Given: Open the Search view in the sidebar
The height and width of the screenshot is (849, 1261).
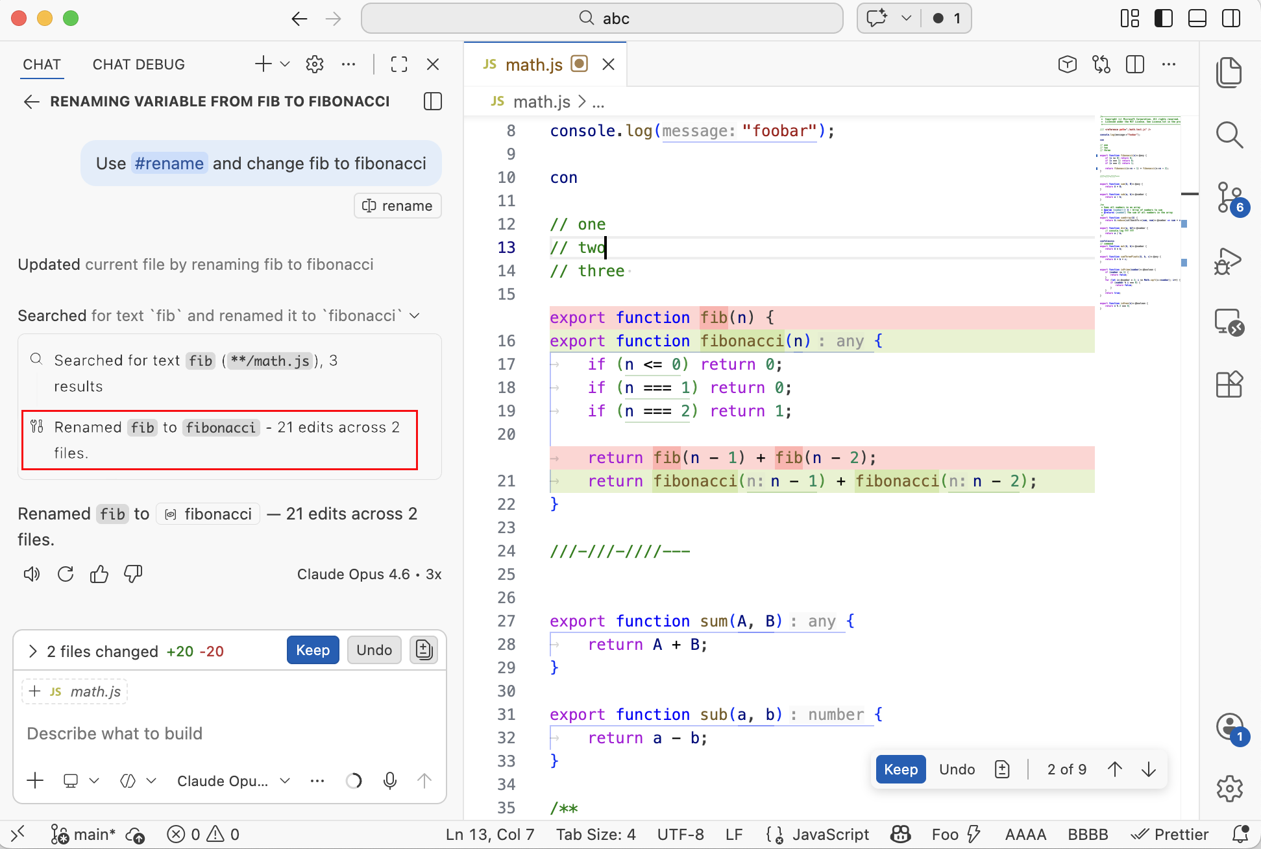Looking at the screenshot, I should tap(1230, 135).
